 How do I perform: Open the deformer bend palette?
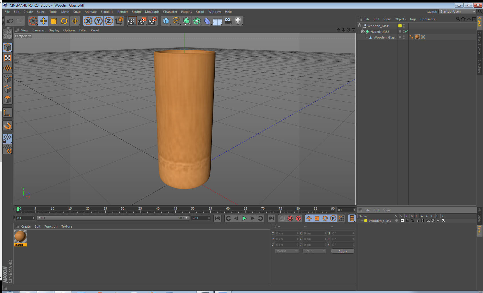(207, 21)
